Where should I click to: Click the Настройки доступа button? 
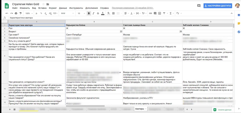(218, 6)
